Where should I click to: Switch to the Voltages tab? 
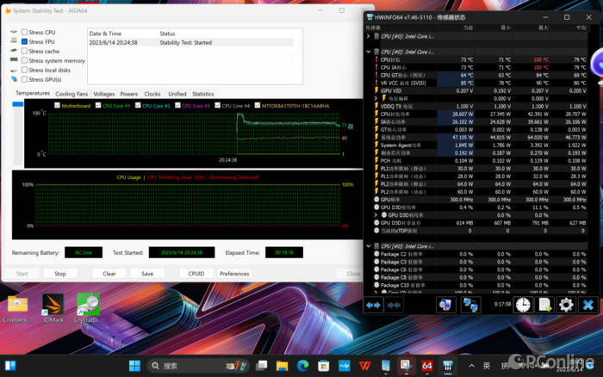pos(104,94)
